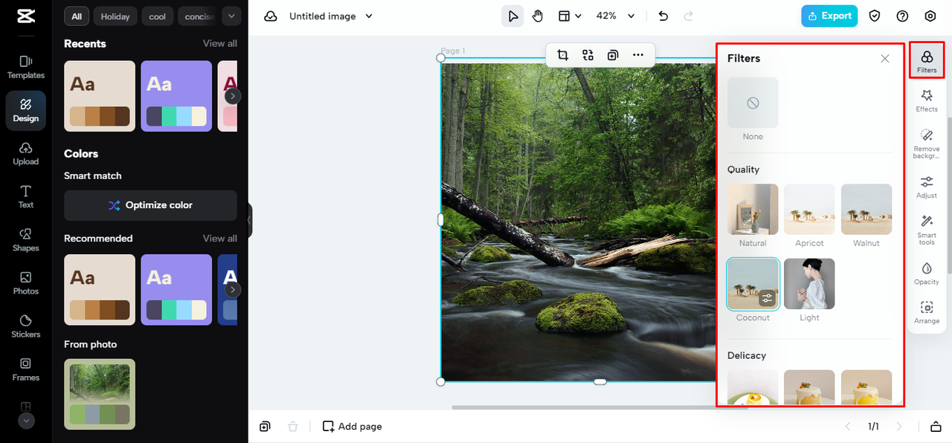Screen dimensions: 952x443
Task: Open the Shapes sidebar panel
Action: 26,239
